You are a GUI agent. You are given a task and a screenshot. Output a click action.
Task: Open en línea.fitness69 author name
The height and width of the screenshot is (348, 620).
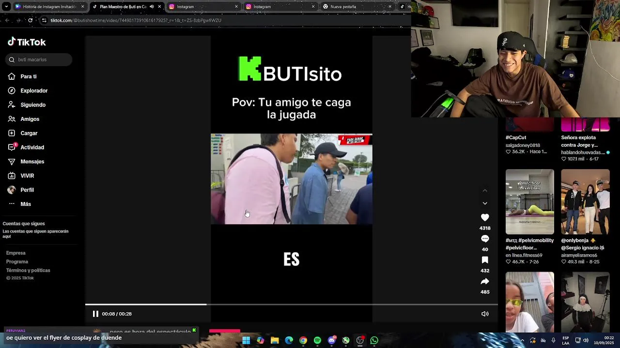(524, 255)
